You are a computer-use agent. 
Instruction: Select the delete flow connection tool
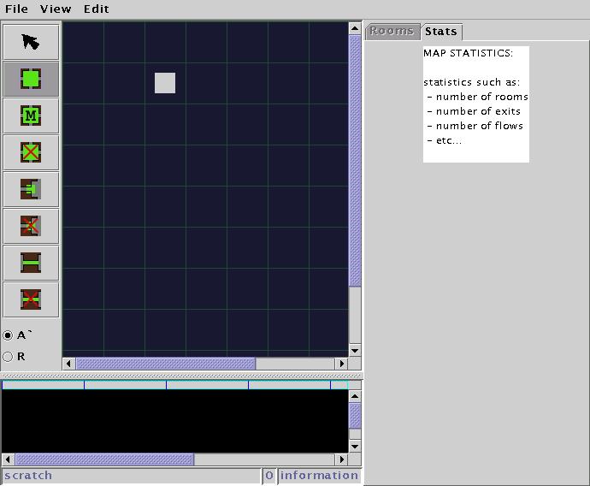coord(31,299)
